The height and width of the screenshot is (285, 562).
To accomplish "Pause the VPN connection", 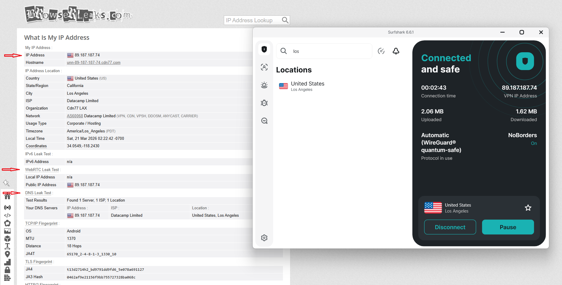I will click(x=508, y=227).
